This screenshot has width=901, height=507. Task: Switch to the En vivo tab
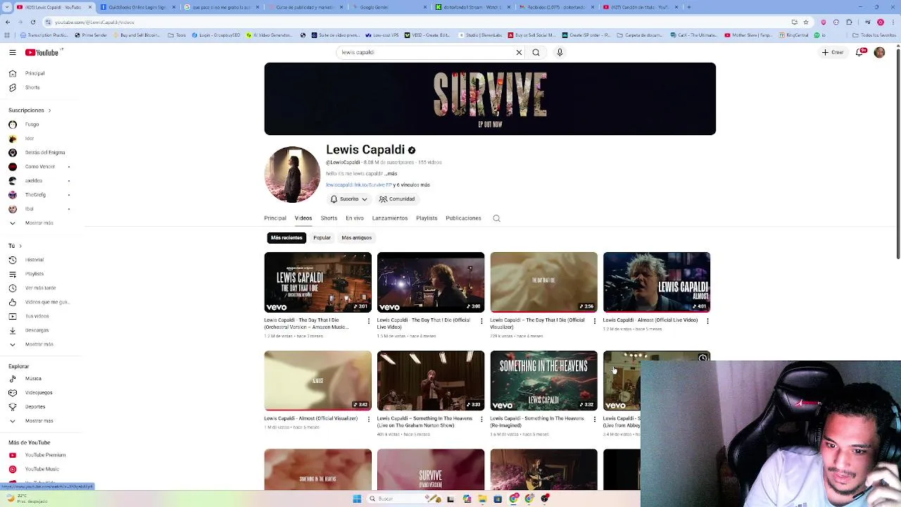pos(354,218)
